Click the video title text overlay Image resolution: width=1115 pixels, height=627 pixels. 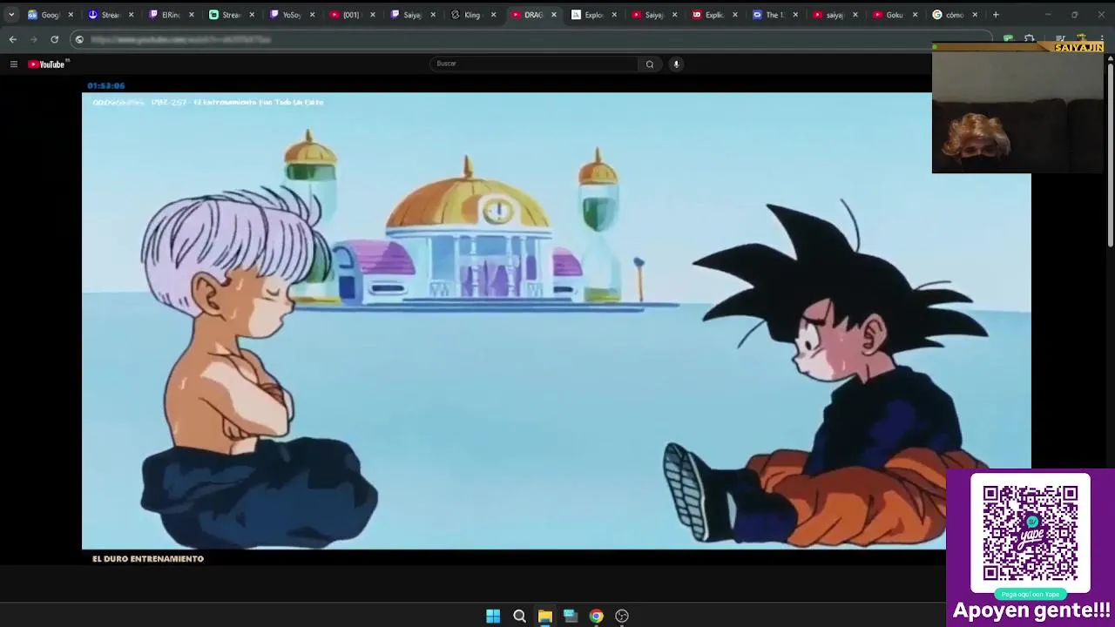coord(208,102)
